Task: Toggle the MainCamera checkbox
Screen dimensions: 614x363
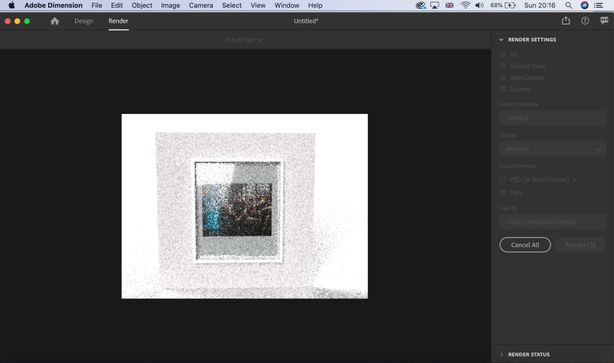Action: (503, 77)
